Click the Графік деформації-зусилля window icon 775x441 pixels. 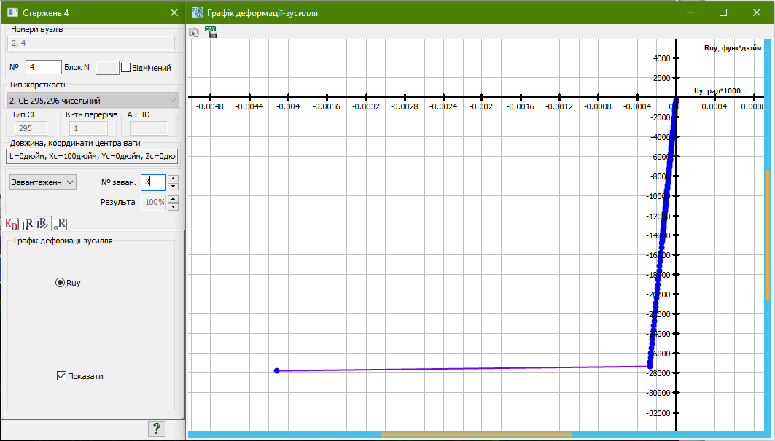(197, 12)
